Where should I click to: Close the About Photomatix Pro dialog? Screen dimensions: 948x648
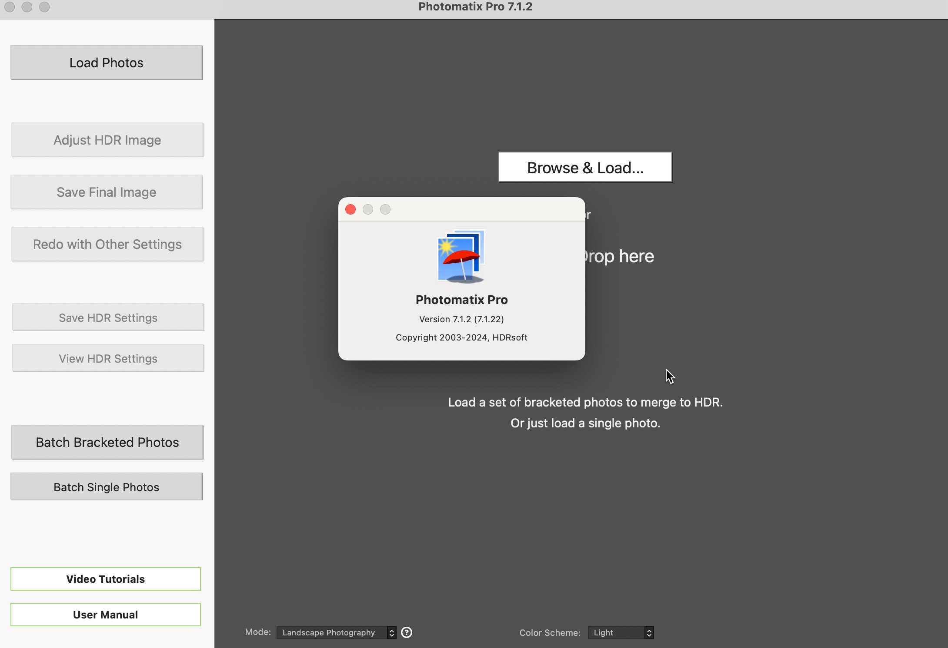point(350,210)
